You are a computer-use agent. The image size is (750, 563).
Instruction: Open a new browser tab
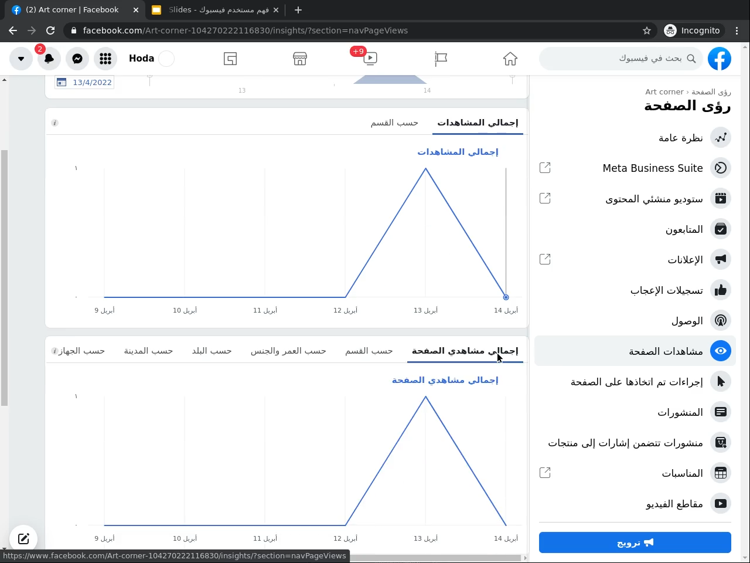coord(298,10)
